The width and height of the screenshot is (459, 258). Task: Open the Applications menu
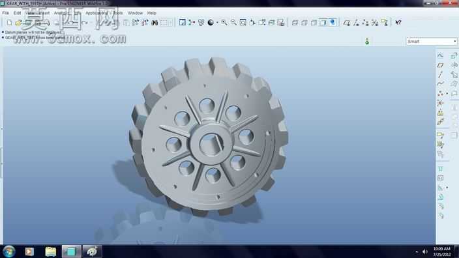tap(96, 13)
